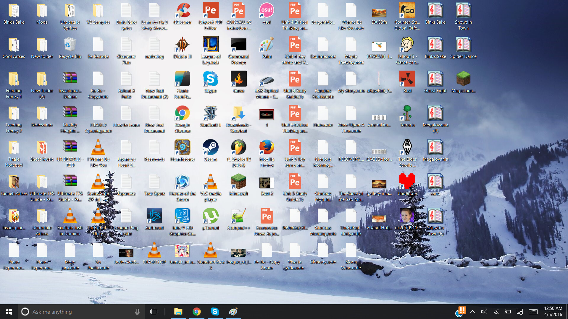Open the Hearthstone desktop icon
568x319 pixels.
[182, 147]
